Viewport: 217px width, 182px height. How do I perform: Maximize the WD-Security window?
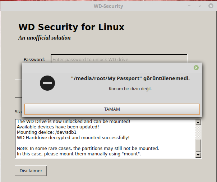click(200, 6)
